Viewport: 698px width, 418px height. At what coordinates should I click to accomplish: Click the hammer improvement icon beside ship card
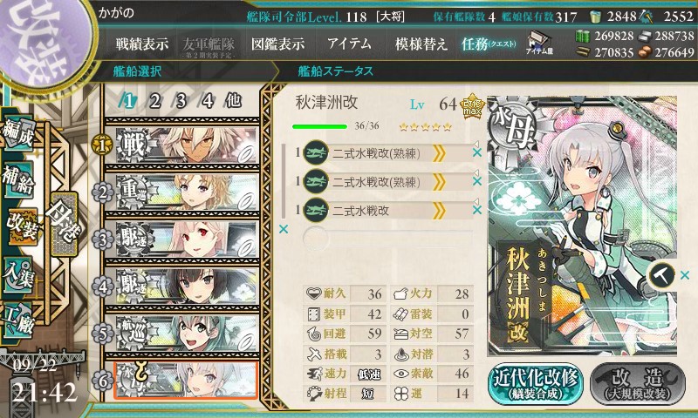[x=662, y=275]
